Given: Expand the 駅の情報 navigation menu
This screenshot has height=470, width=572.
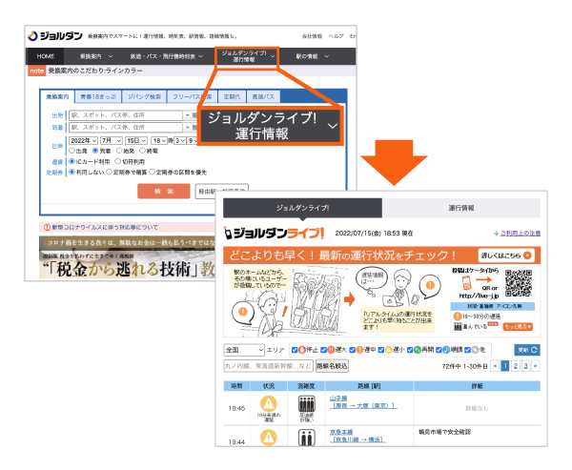Looking at the screenshot, I should [x=313, y=56].
